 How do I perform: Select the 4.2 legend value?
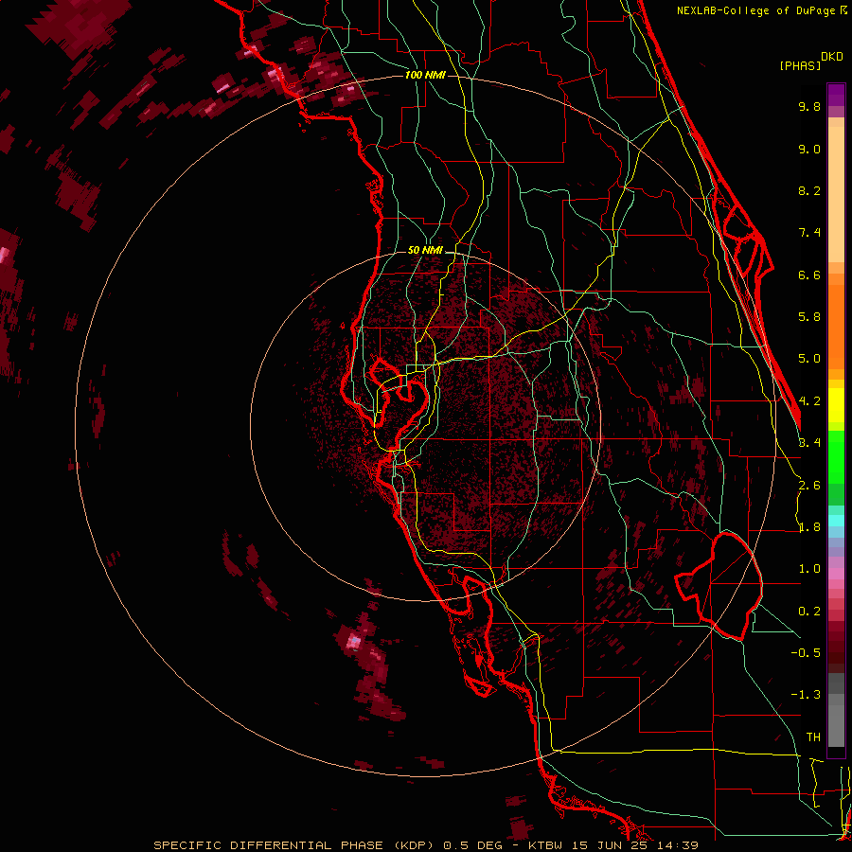point(809,401)
